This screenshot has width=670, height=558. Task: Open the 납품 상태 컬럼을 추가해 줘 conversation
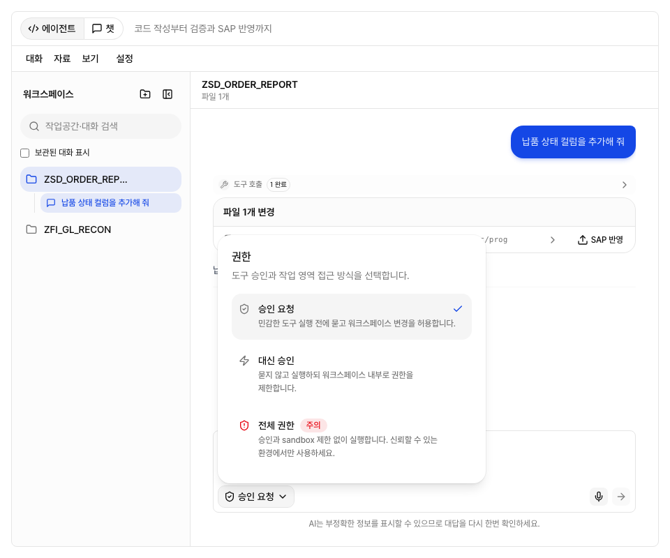tap(111, 203)
